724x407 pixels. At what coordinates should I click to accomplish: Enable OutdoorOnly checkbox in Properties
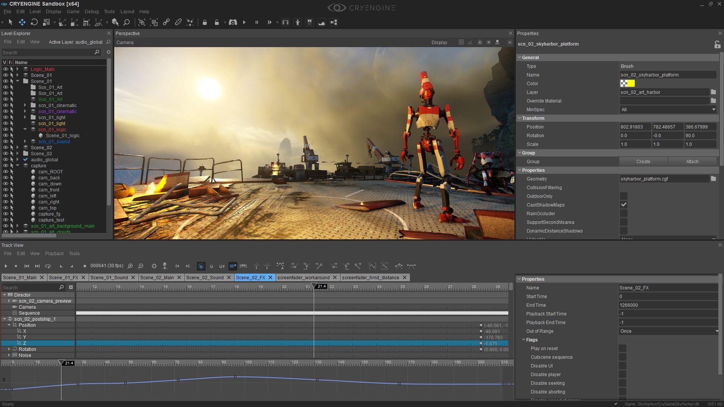click(624, 196)
